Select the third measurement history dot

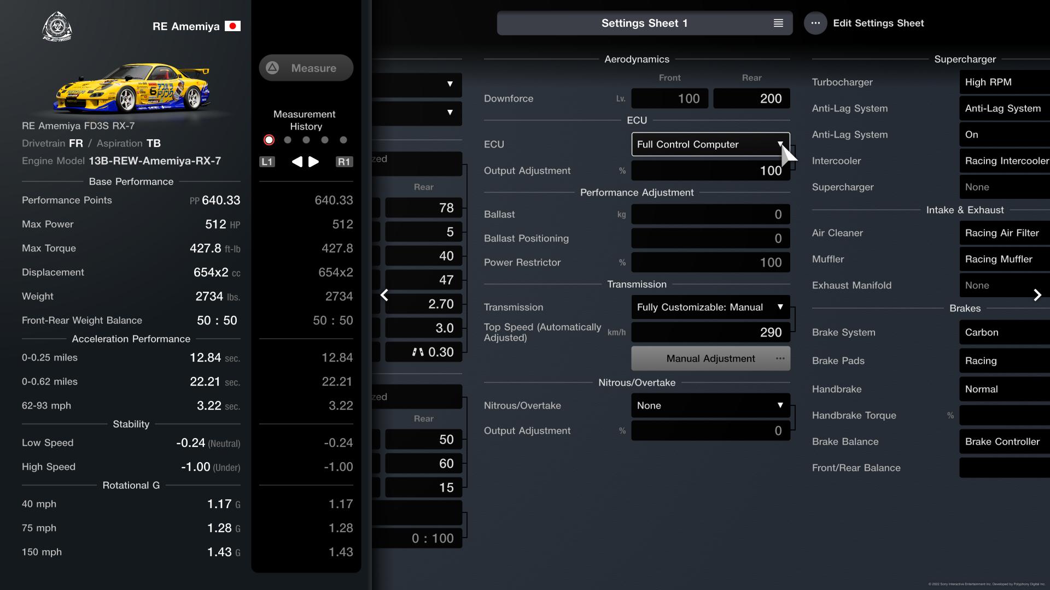pos(306,140)
